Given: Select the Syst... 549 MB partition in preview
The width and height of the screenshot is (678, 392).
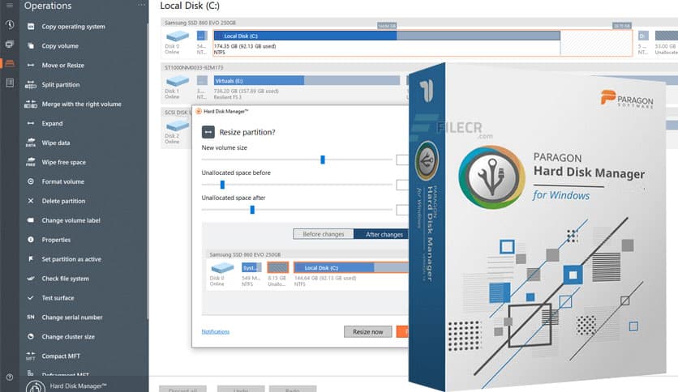Looking at the screenshot, I should (x=251, y=267).
